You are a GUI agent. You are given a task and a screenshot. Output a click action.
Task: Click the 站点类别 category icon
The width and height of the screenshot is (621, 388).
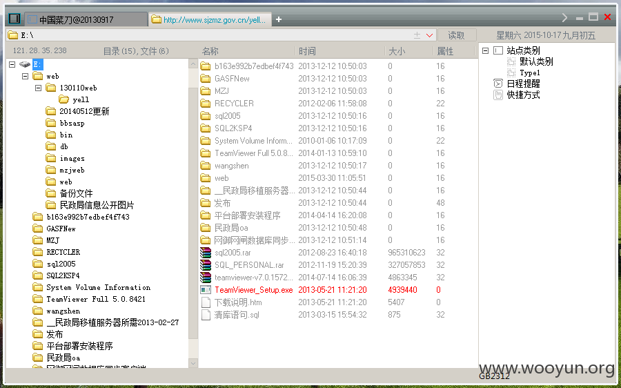[498, 50]
